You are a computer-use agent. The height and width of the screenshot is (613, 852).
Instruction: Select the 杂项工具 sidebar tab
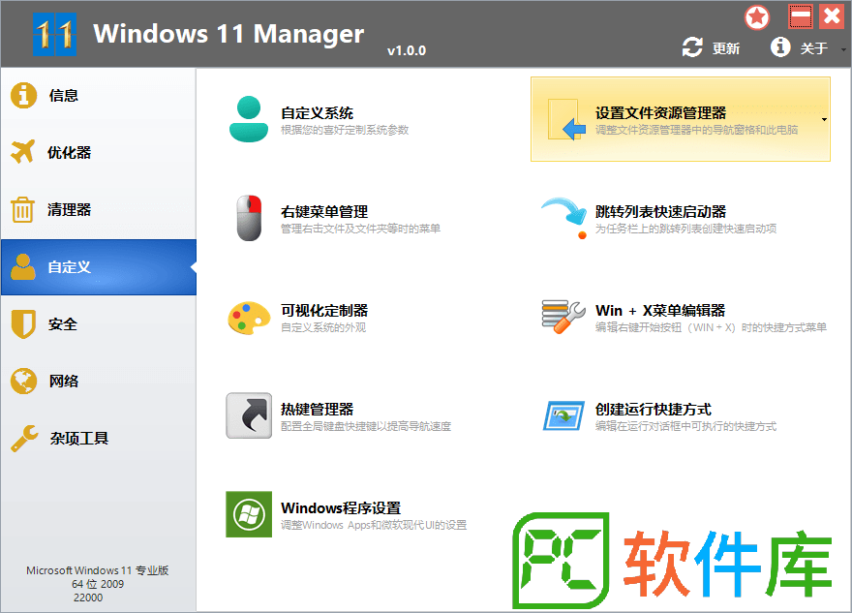(99, 439)
